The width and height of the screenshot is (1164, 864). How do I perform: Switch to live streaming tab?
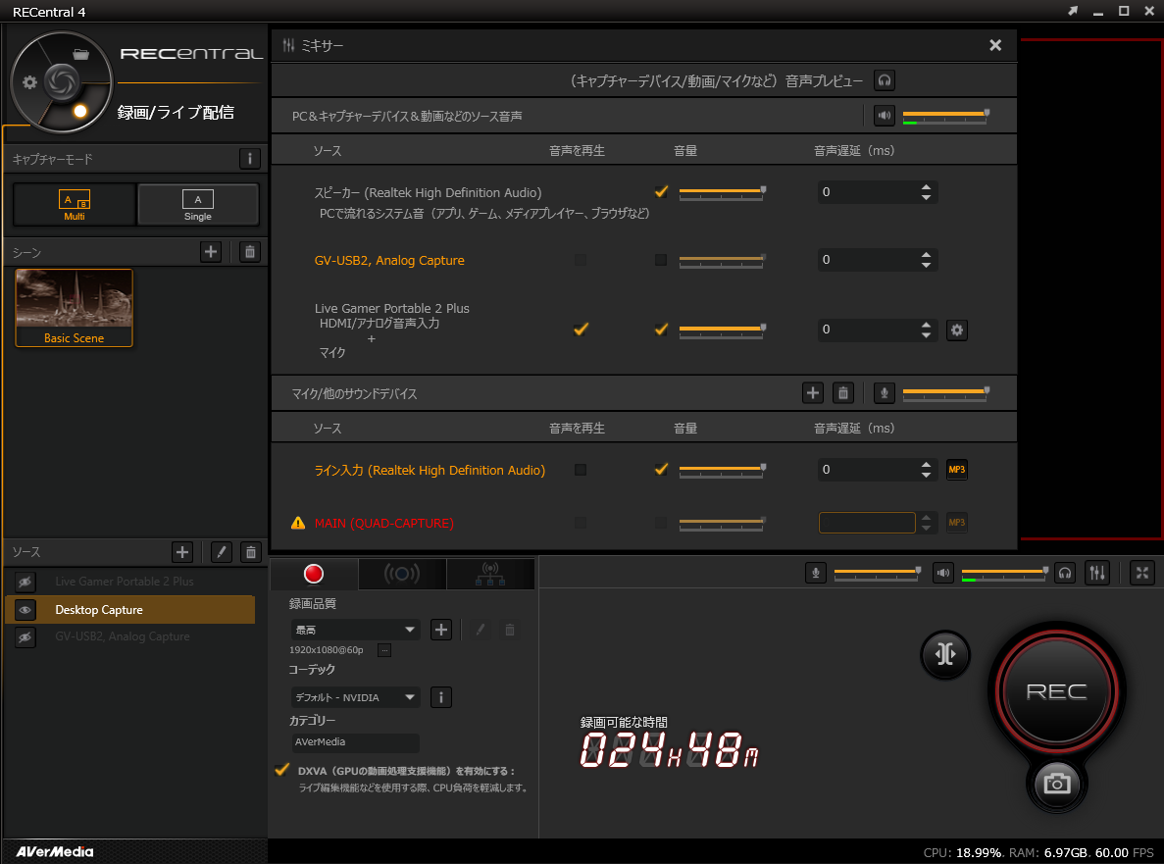coord(402,574)
